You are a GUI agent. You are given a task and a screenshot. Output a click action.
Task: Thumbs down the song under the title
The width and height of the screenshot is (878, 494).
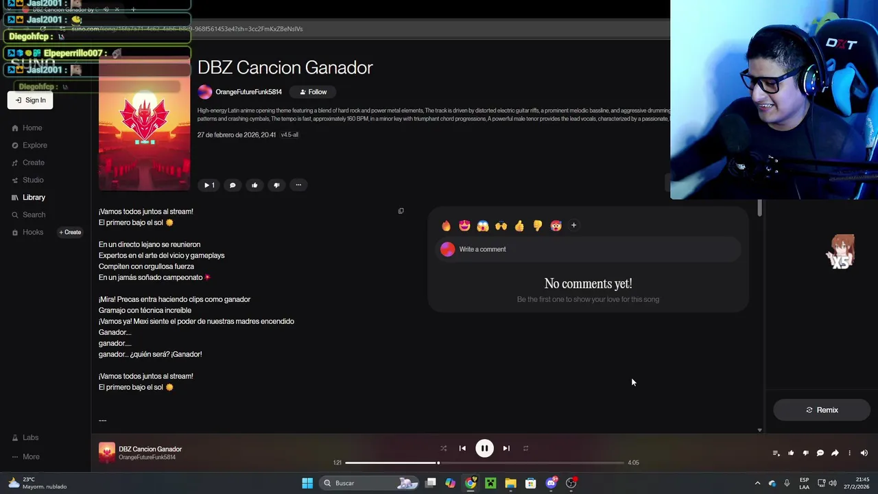276,185
